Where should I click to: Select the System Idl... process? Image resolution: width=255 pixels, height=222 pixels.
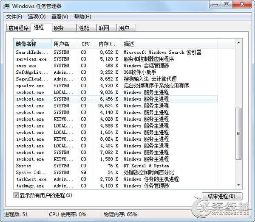pyautogui.click(x=116, y=172)
